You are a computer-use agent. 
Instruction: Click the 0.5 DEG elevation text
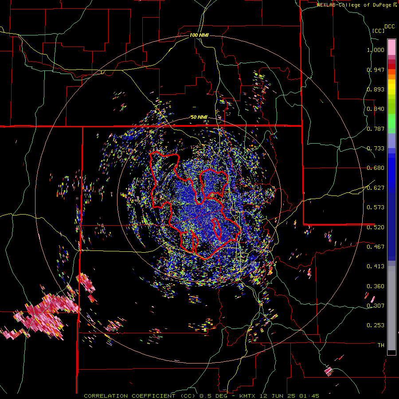tap(213, 396)
